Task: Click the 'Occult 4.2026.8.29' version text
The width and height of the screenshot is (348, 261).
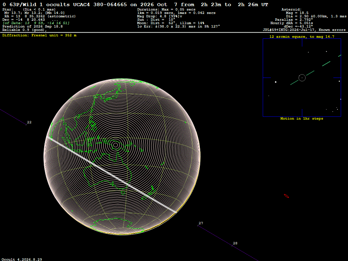Action: (22, 259)
